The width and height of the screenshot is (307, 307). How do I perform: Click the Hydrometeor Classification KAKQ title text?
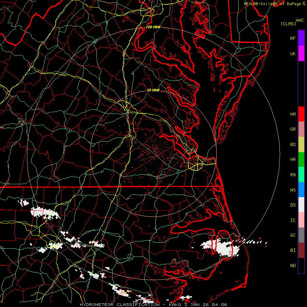pos(131,305)
